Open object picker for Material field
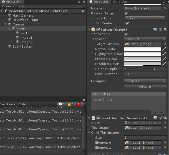The height and width of the screenshot is (155, 169). pos(165,8)
